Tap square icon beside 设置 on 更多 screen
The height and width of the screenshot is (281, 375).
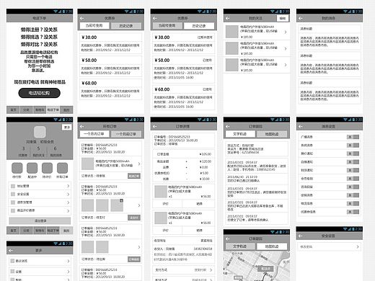coord(12,271)
